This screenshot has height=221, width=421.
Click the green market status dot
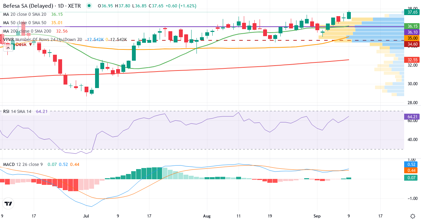point(89,6)
